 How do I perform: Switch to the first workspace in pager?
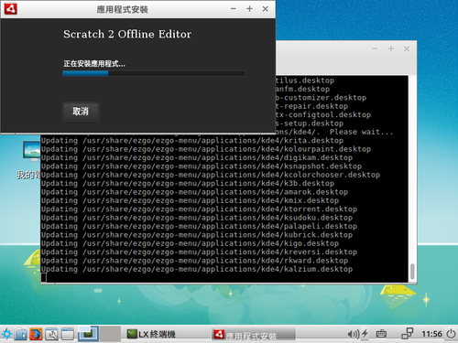pyautogui.click(x=88, y=334)
